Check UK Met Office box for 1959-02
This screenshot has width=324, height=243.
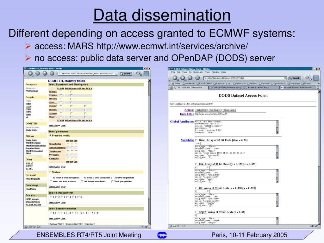pos(85,106)
